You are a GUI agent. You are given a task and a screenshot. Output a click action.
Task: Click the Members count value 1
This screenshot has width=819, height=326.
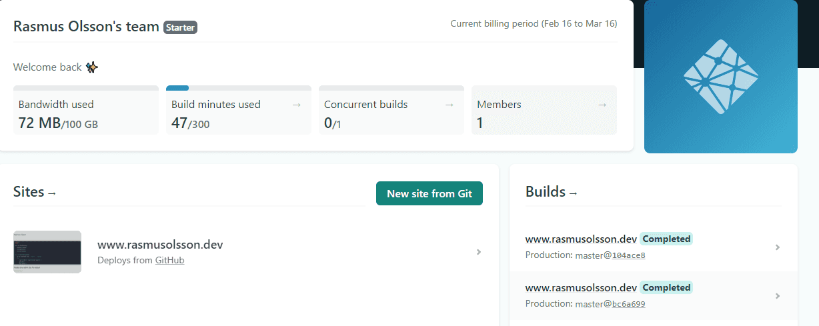[480, 123]
